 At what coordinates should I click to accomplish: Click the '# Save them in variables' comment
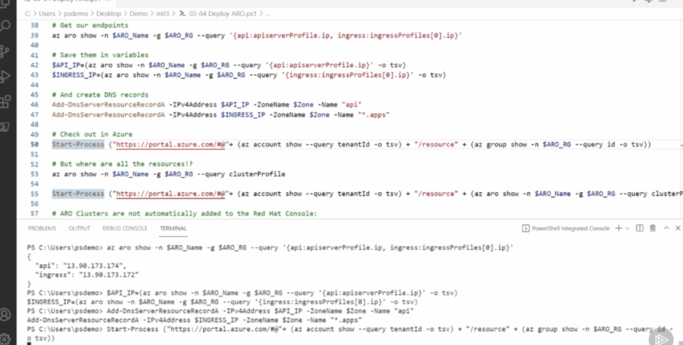(x=100, y=55)
